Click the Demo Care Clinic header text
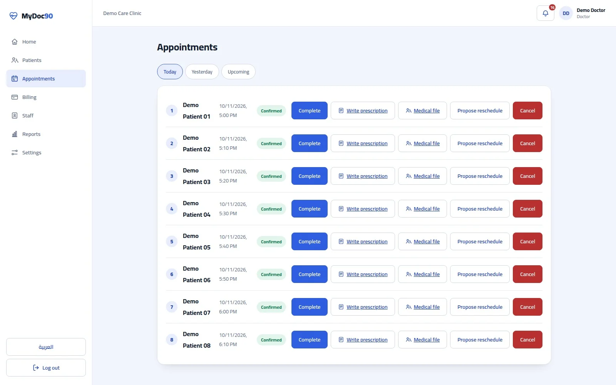 [122, 13]
